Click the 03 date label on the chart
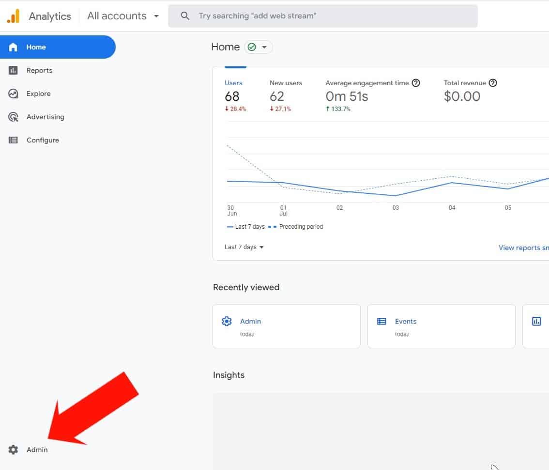The height and width of the screenshot is (470, 549). pos(396,208)
